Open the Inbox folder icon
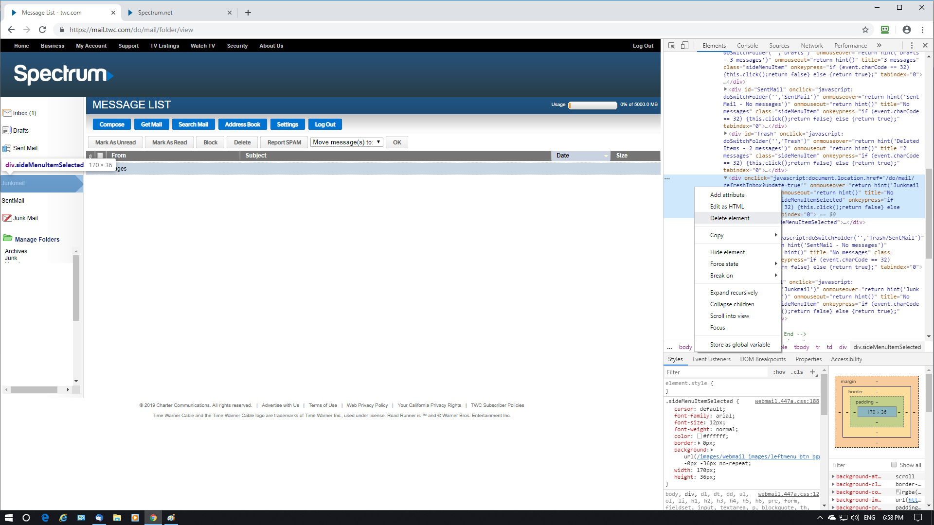Image resolution: width=934 pixels, height=525 pixels. 7,113
